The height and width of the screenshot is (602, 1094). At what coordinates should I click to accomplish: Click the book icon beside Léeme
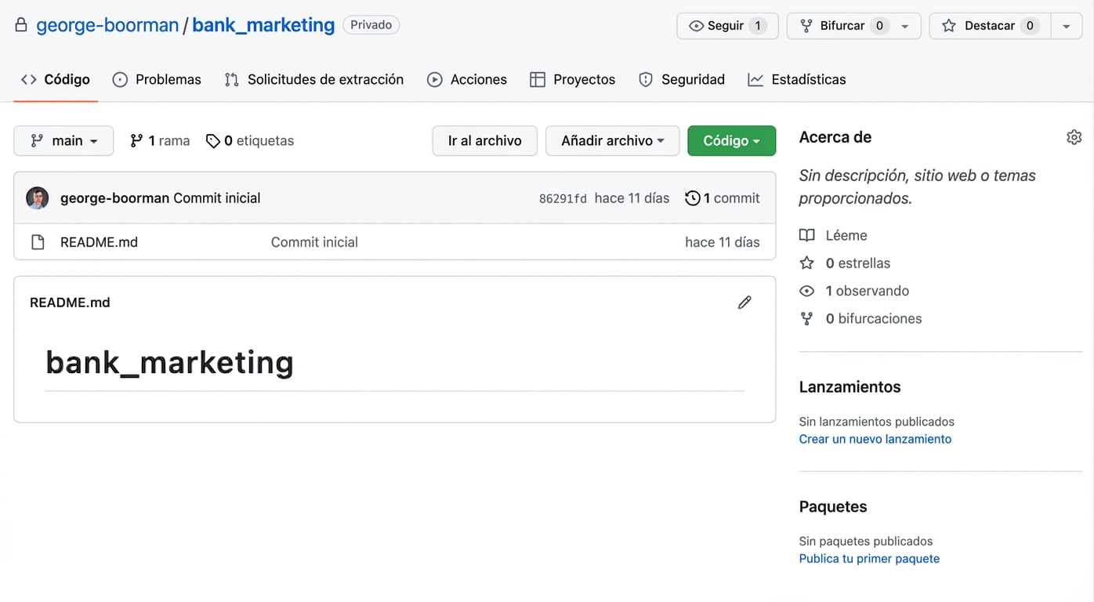806,235
